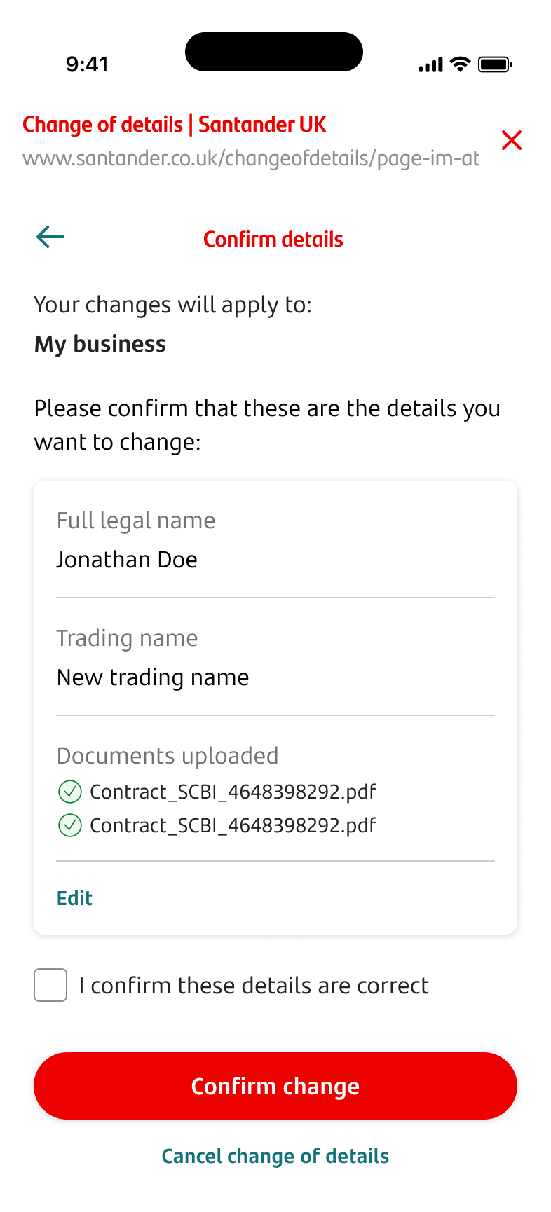Tap the 'My business' text
The height and width of the screenshot is (1212, 551).
pos(100,344)
